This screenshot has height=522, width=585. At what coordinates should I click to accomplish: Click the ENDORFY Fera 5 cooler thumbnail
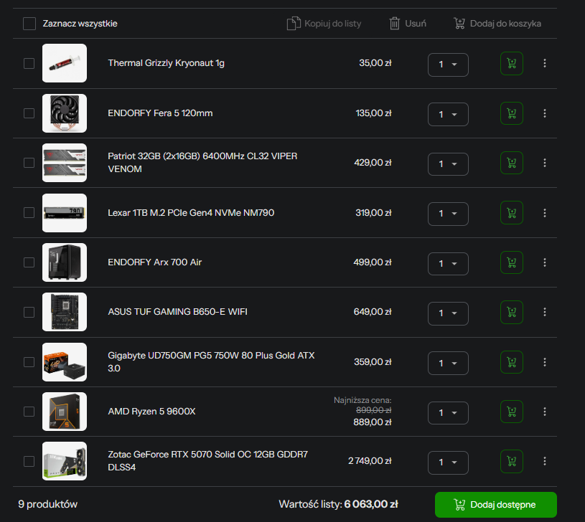65,113
